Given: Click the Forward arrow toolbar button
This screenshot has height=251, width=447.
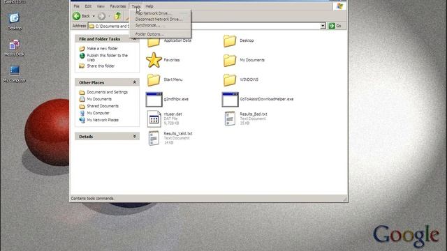Looking at the screenshot, I should [101, 16].
